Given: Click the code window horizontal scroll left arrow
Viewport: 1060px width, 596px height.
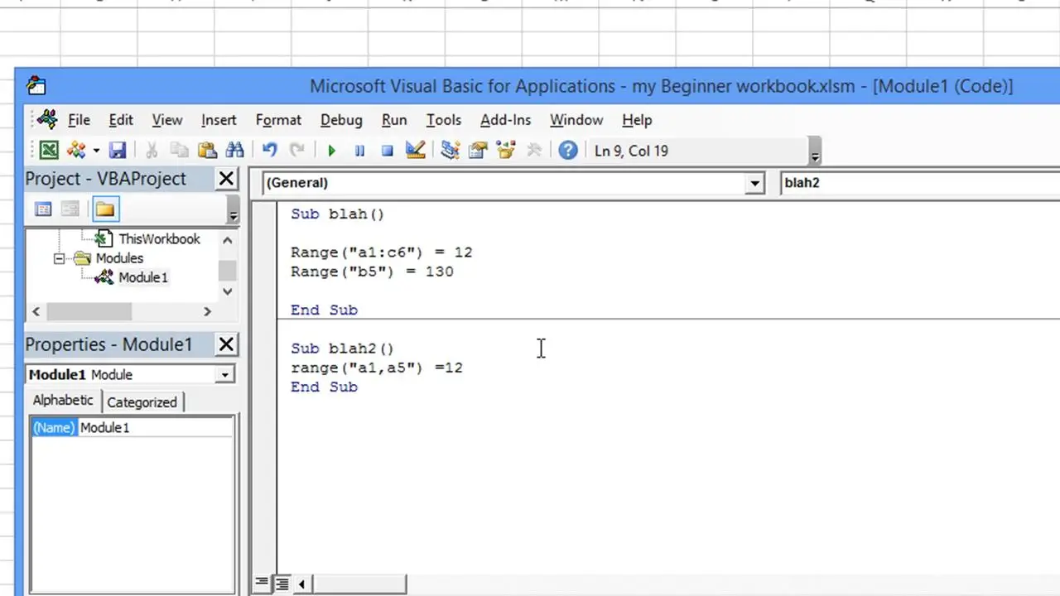Looking at the screenshot, I should pos(301,584).
